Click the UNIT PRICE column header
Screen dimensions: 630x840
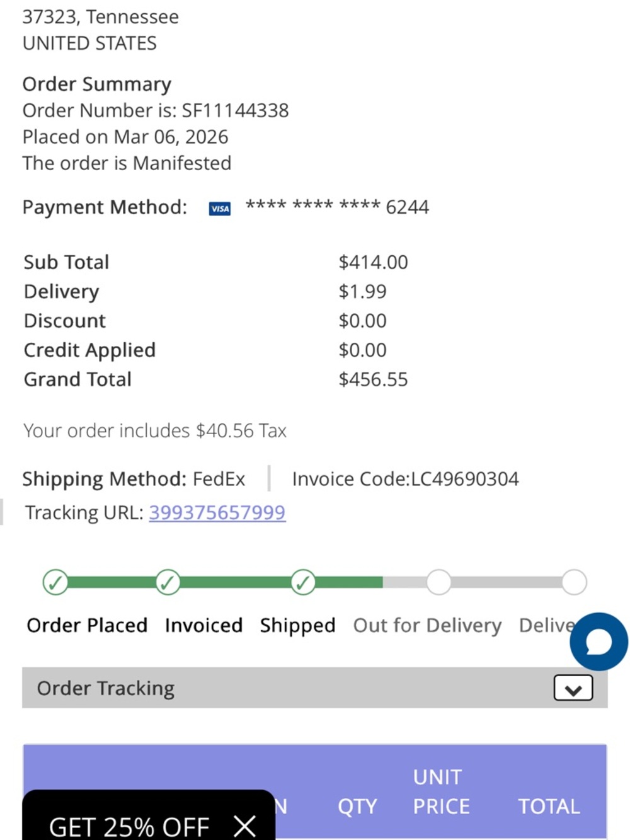pyautogui.click(x=440, y=791)
